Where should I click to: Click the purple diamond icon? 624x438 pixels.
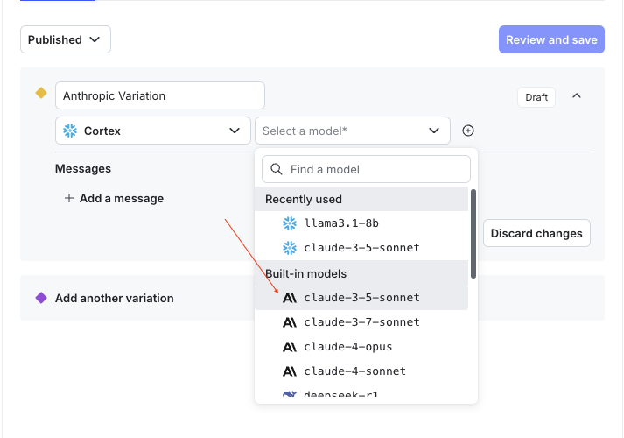click(x=40, y=298)
